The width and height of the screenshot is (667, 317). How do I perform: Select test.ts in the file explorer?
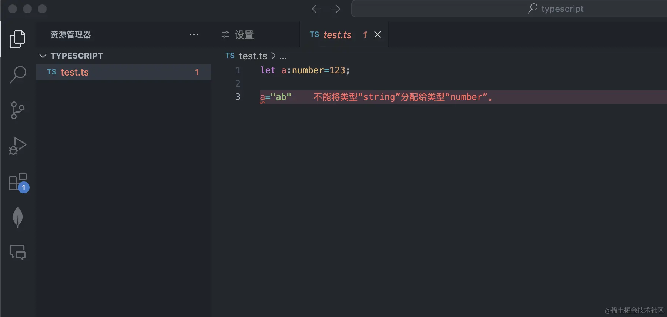click(x=75, y=72)
